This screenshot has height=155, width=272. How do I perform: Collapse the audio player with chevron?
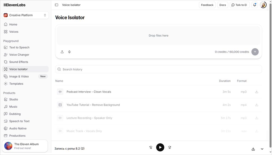point(262,149)
